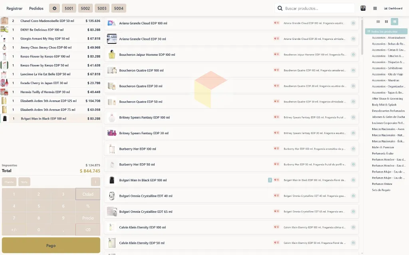Switch to order 5001
409x255 pixels.
coord(69,8)
